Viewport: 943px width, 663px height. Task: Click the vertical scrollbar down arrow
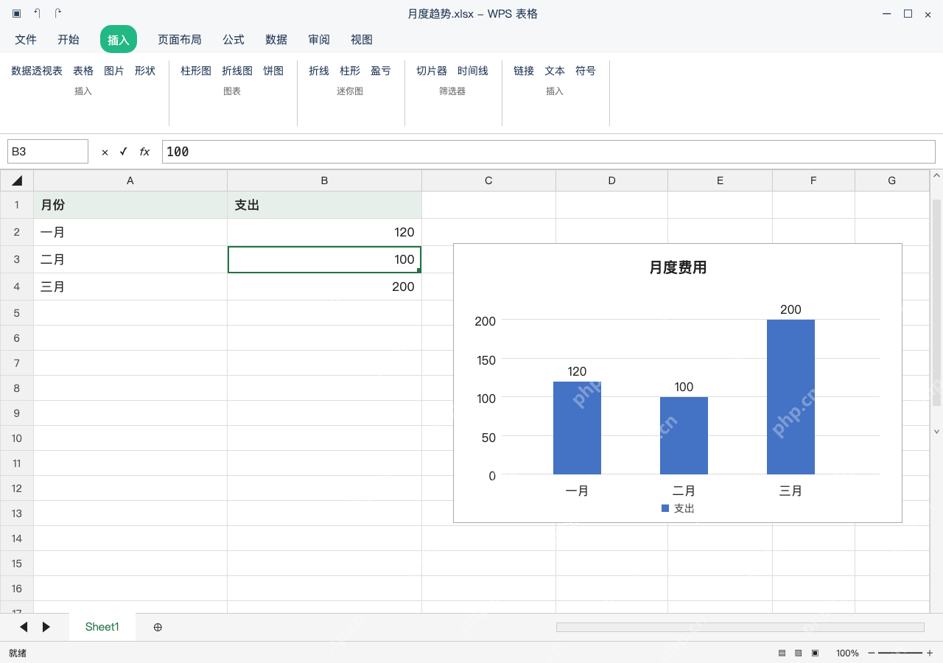click(936, 432)
